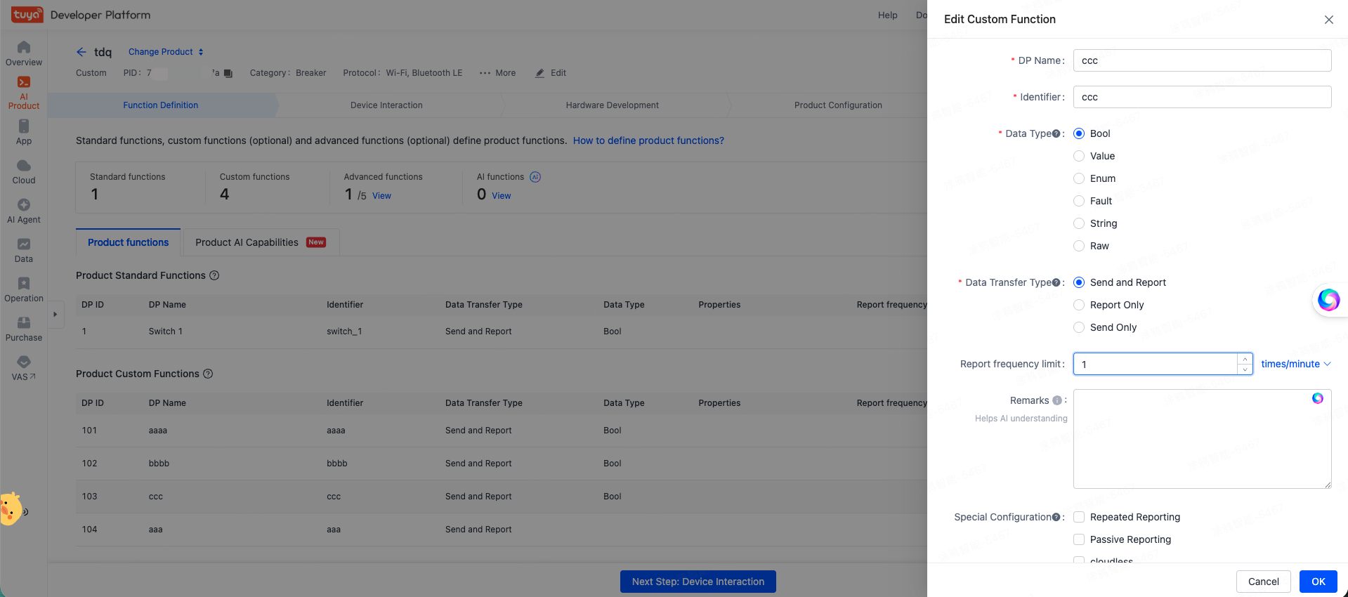Select Send and Report transfer type
Image resolution: width=1348 pixels, height=597 pixels.
point(1079,282)
